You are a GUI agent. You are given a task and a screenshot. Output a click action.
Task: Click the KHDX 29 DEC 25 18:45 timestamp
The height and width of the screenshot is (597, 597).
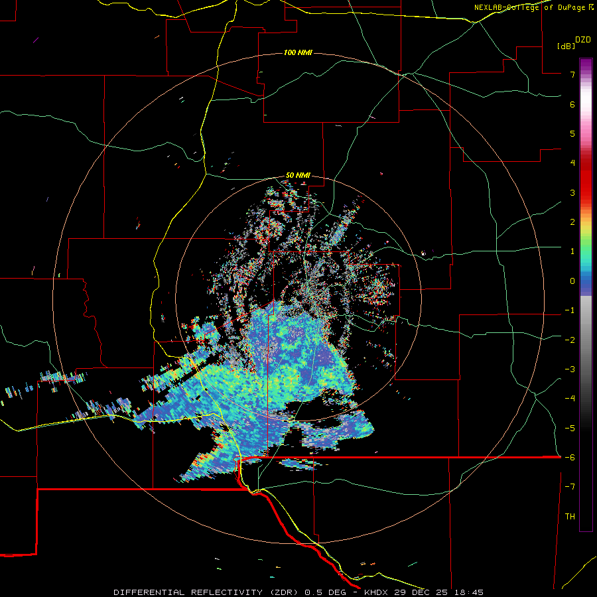click(x=423, y=592)
